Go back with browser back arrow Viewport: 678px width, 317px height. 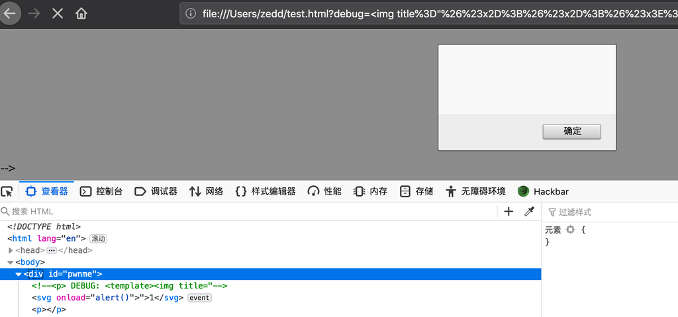click(x=9, y=13)
